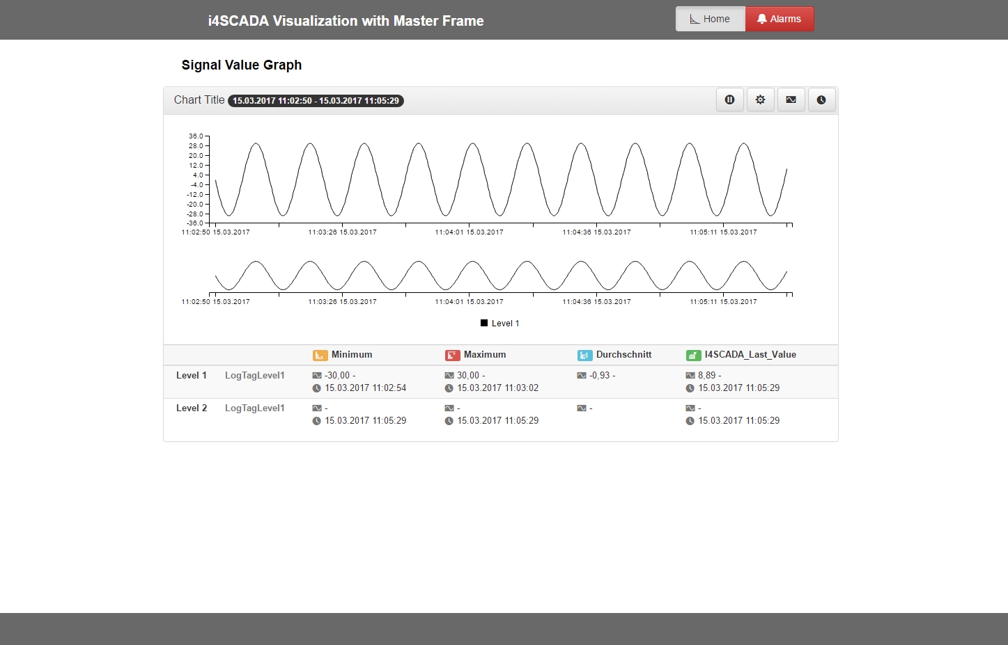Click the blue Durchschnitt column icon
Viewport: 1008px width, 645px height.
pyautogui.click(x=584, y=355)
